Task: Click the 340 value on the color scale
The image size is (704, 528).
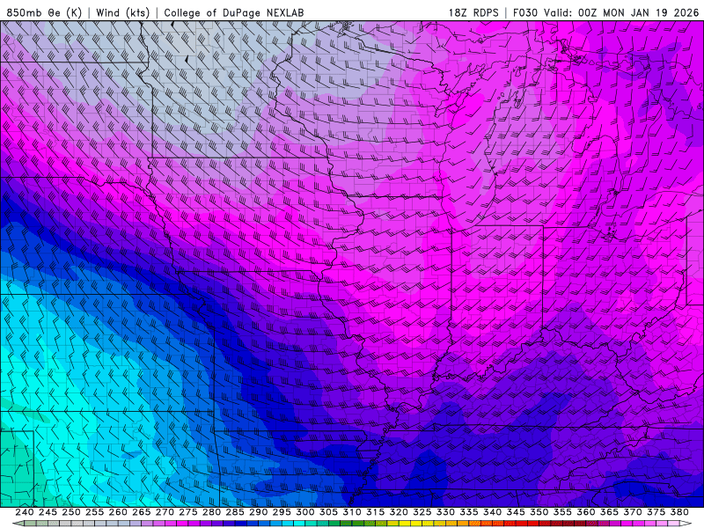Action: (492, 512)
